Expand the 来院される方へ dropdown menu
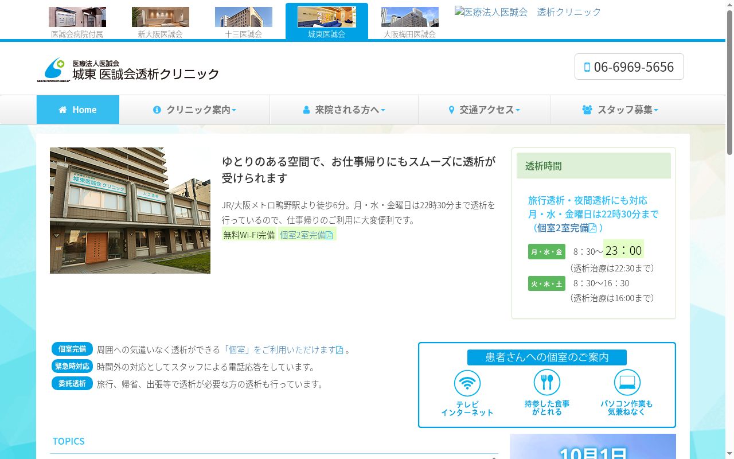 click(x=344, y=110)
